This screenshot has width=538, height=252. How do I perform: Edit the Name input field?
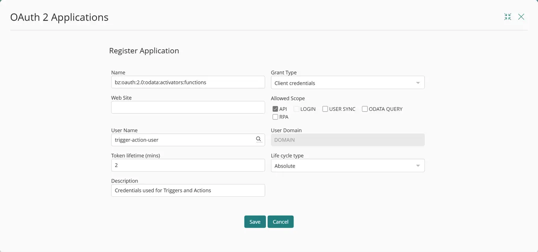coord(188,82)
